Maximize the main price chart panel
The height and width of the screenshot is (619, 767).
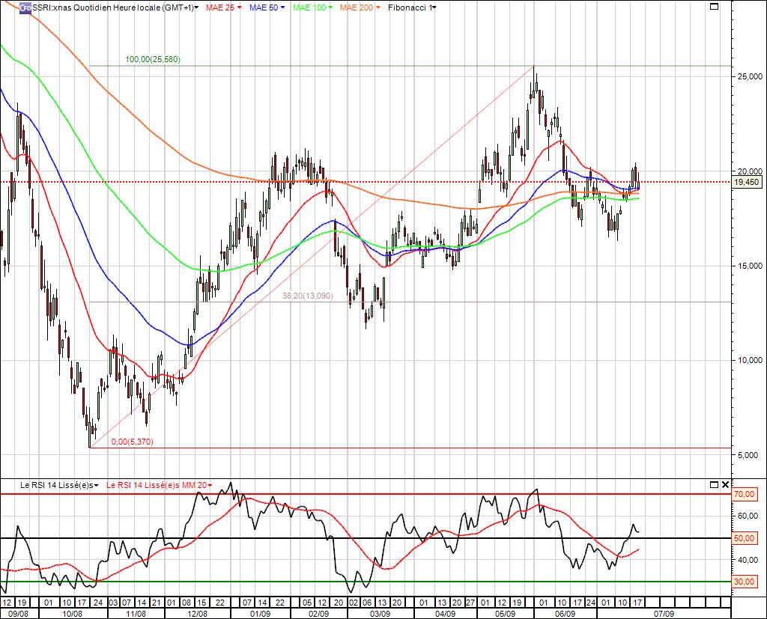point(714,6)
